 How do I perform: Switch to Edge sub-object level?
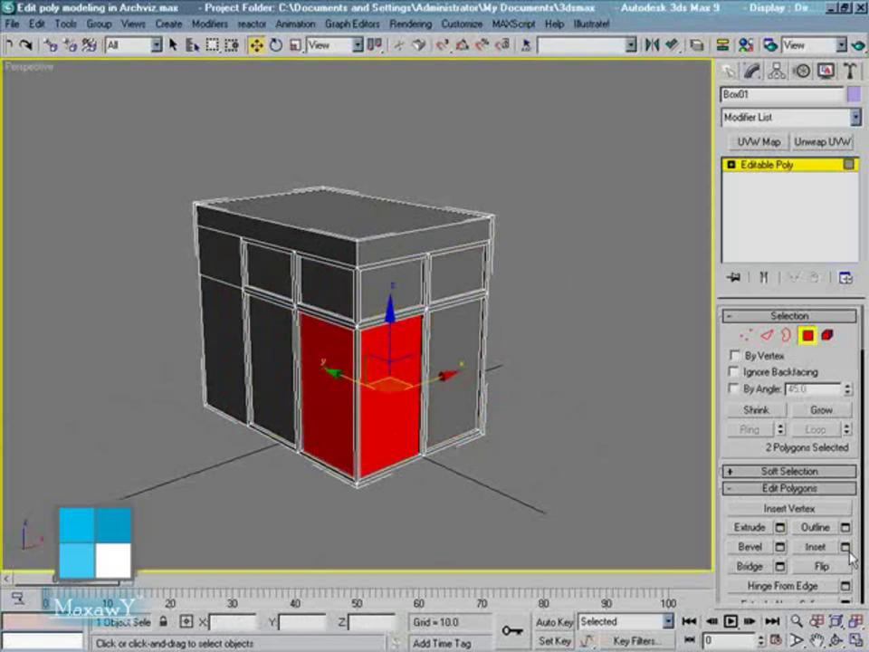coord(767,335)
